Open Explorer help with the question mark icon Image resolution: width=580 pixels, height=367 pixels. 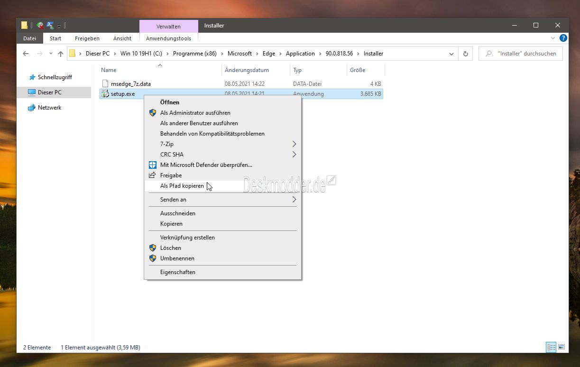pos(563,38)
